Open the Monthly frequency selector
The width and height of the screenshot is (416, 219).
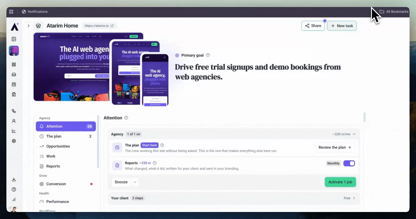click(333, 163)
